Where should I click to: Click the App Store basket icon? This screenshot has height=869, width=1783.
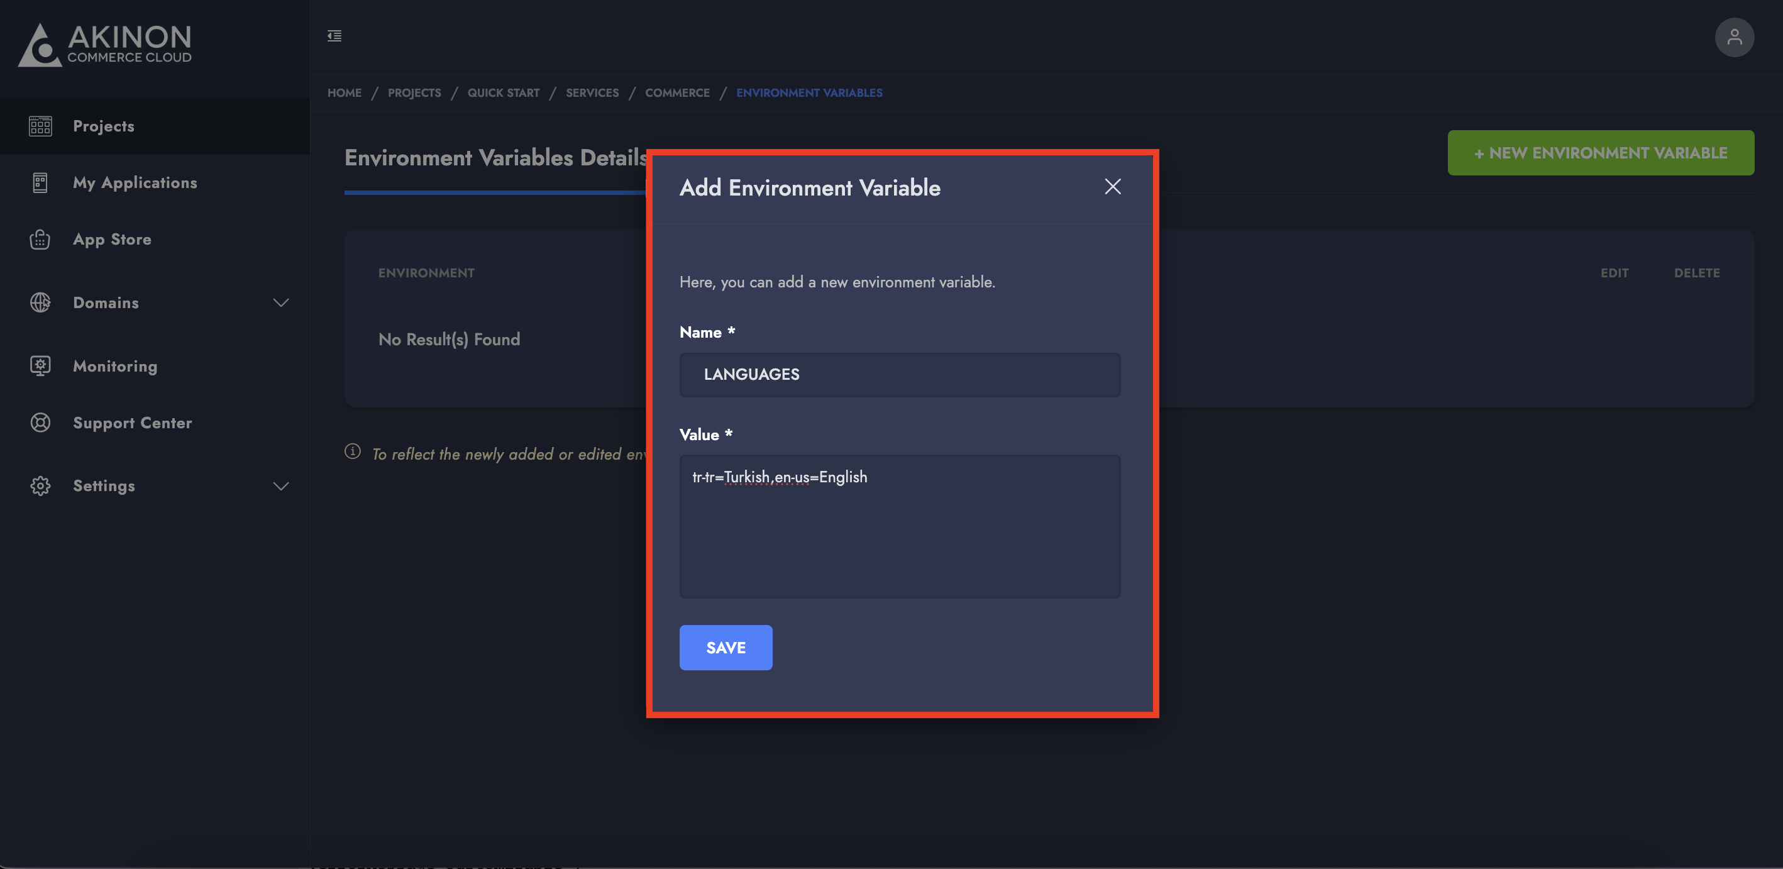(x=40, y=240)
